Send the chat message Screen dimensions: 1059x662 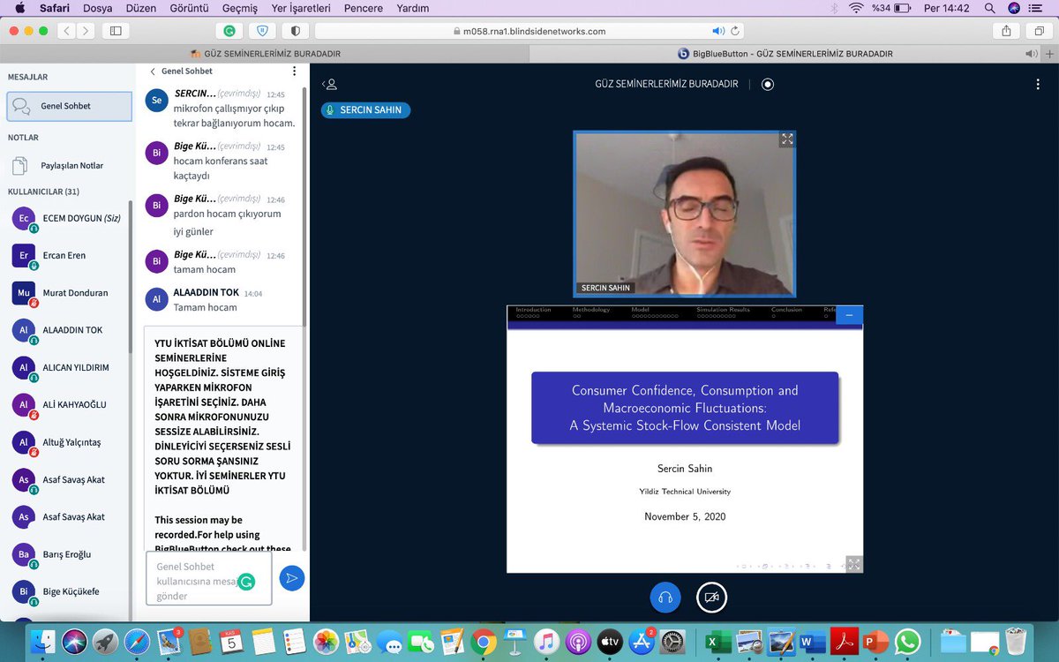pos(291,578)
